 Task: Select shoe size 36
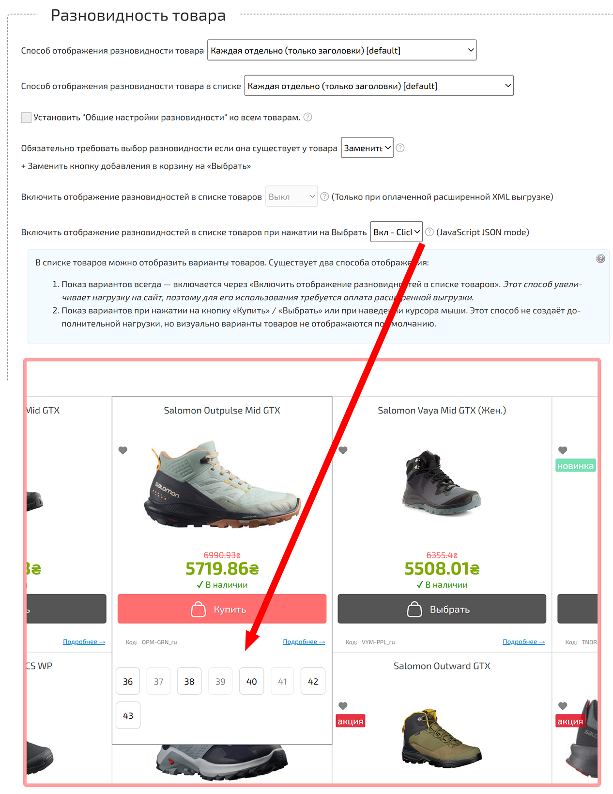coord(128,681)
